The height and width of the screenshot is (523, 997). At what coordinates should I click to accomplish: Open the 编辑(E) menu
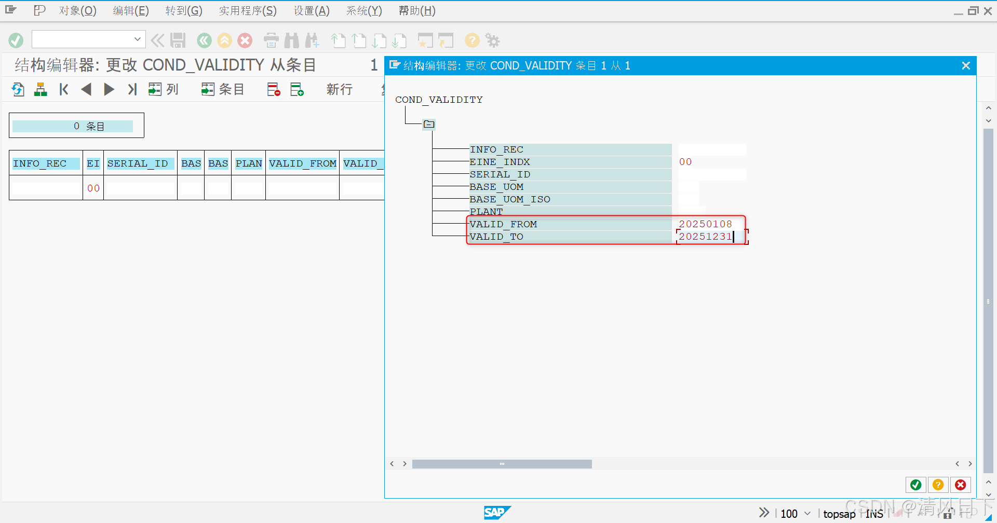(x=131, y=10)
